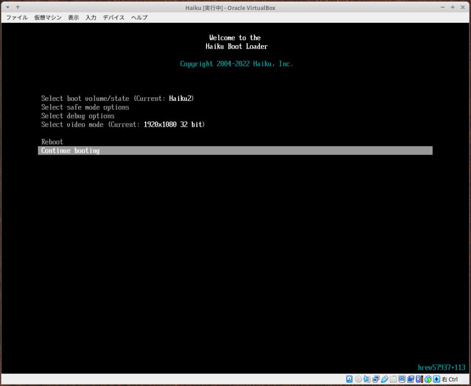Click the hard disk activity status icon
This screenshot has width=471, height=386.
pos(349,379)
